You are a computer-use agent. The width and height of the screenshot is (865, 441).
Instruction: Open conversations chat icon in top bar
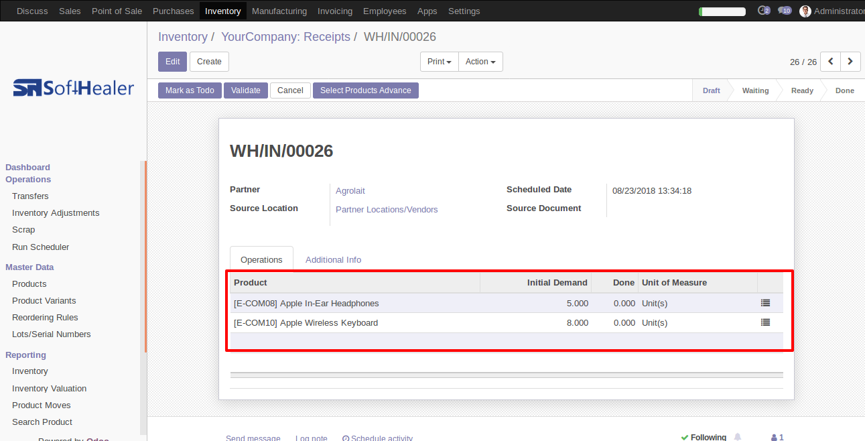(785, 11)
